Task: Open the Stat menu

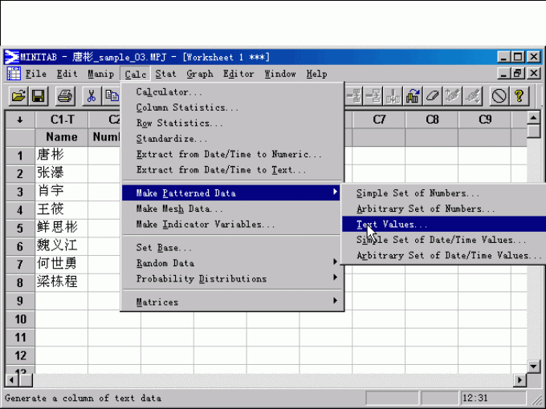Action: (x=165, y=74)
